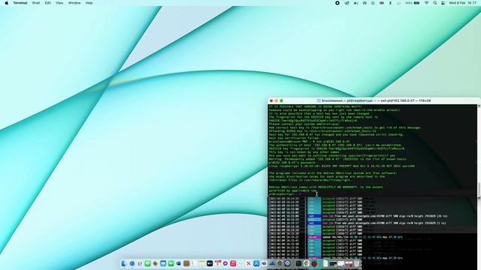This screenshot has height=270, width=481.
Task: Open the Help menu
Action: pos(89,3)
